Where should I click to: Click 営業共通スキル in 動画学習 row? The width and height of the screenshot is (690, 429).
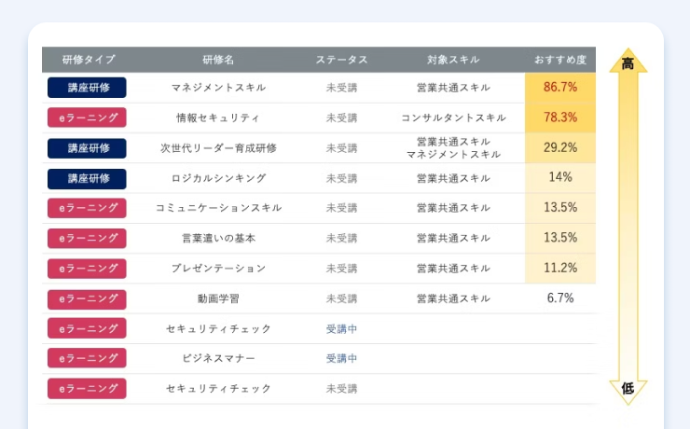pos(453,298)
